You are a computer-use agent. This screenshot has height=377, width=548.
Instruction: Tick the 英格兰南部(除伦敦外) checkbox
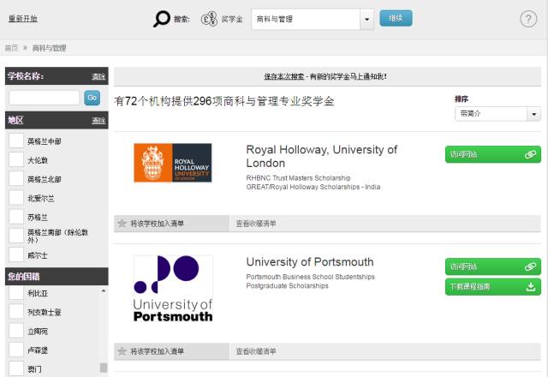pyautogui.click(x=16, y=236)
